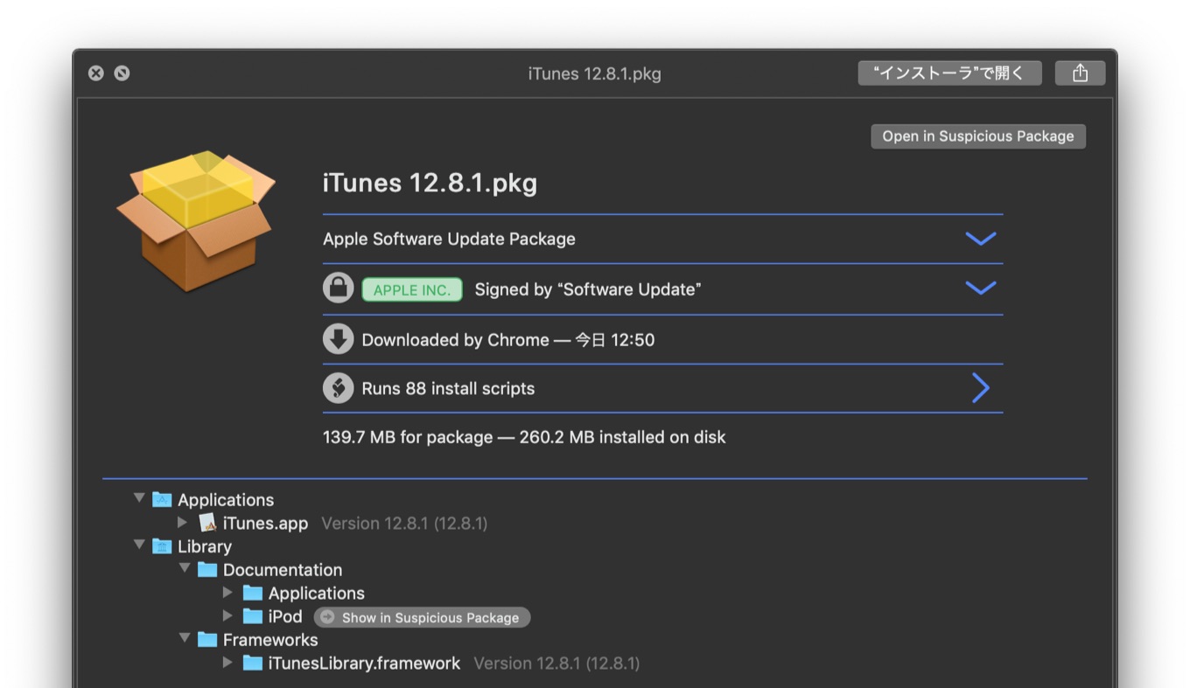The height and width of the screenshot is (688, 1190).
Task: Collapse the top-level Applications folder triangle
Action: click(x=139, y=498)
